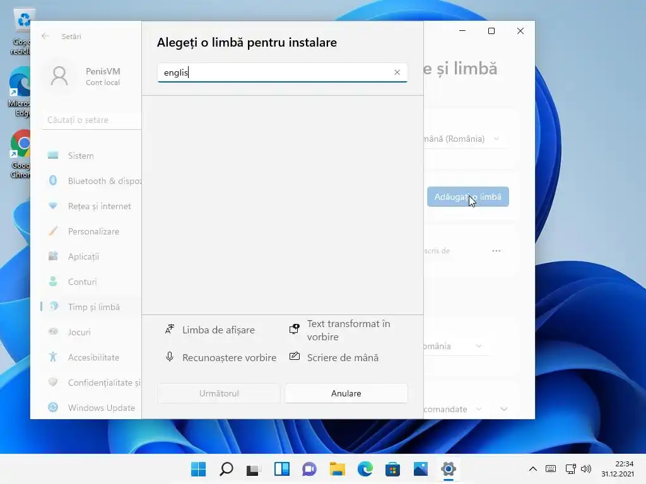Open the Windows Start menu
646x484 pixels.
199,469
